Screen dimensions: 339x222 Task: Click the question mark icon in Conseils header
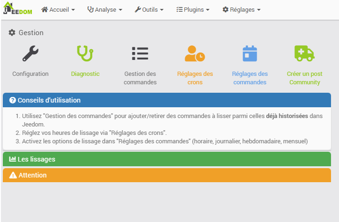tap(13, 100)
